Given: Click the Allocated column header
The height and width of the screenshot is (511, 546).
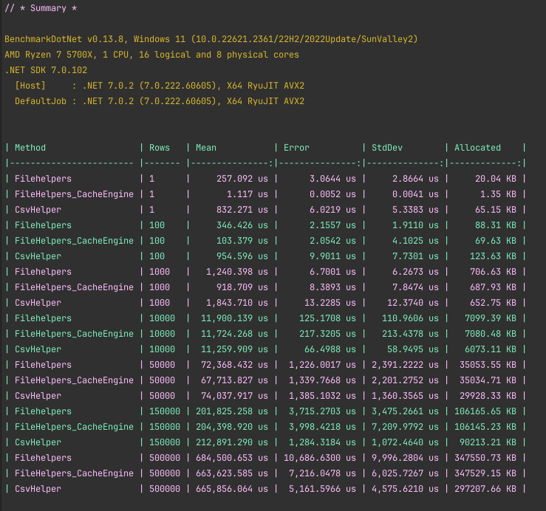Looking at the screenshot, I should click(x=477, y=148).
